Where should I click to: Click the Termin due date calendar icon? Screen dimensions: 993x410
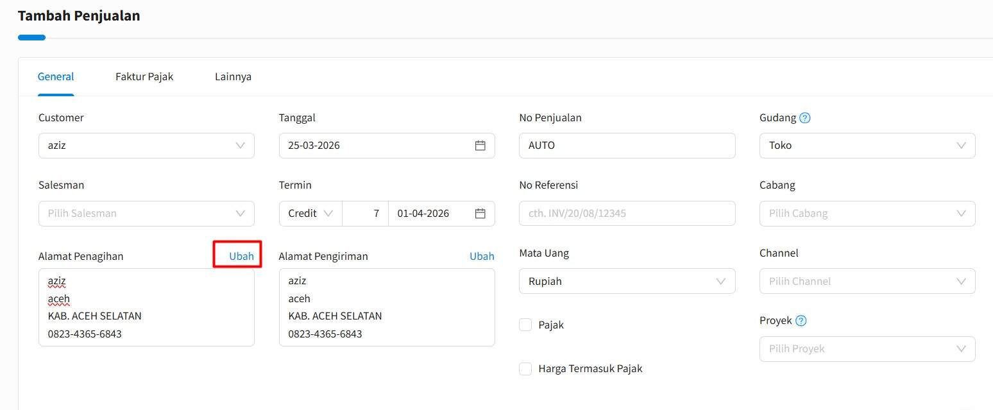(480, 214)
